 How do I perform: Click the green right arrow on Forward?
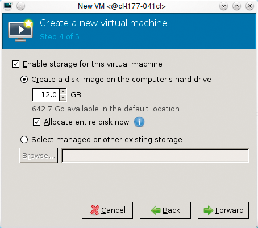pos(209,210)
